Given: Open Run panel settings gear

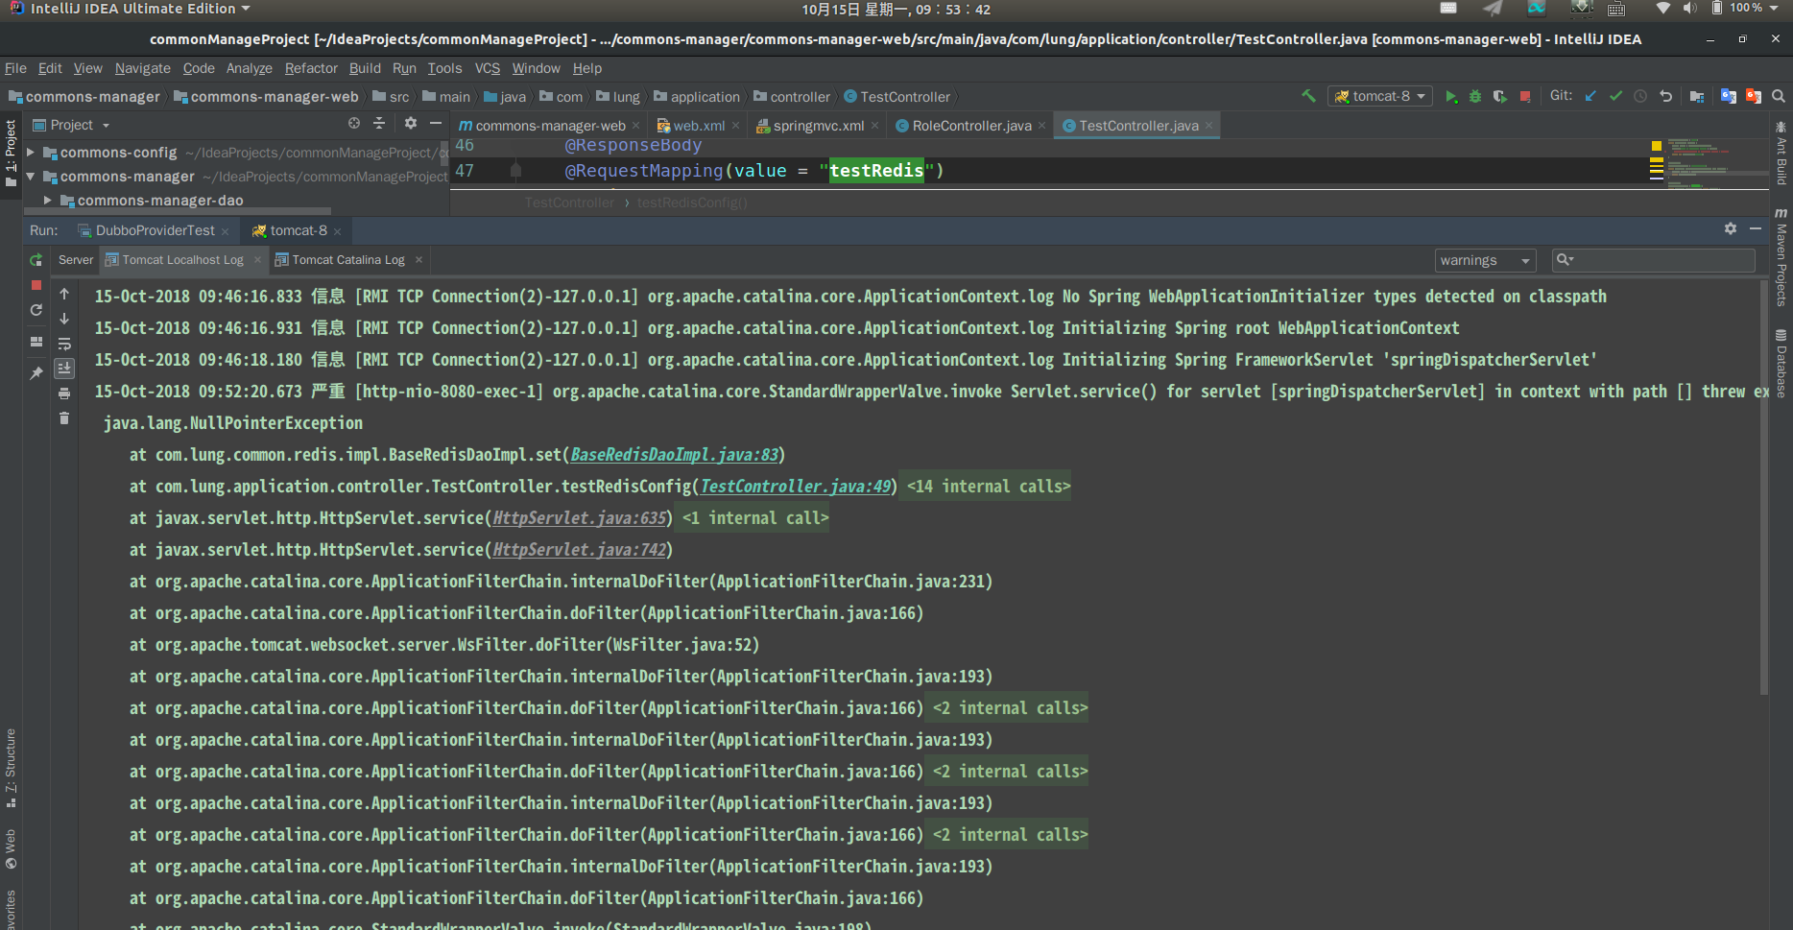Looking at the screenshot, I should [x=1731, y=228].
